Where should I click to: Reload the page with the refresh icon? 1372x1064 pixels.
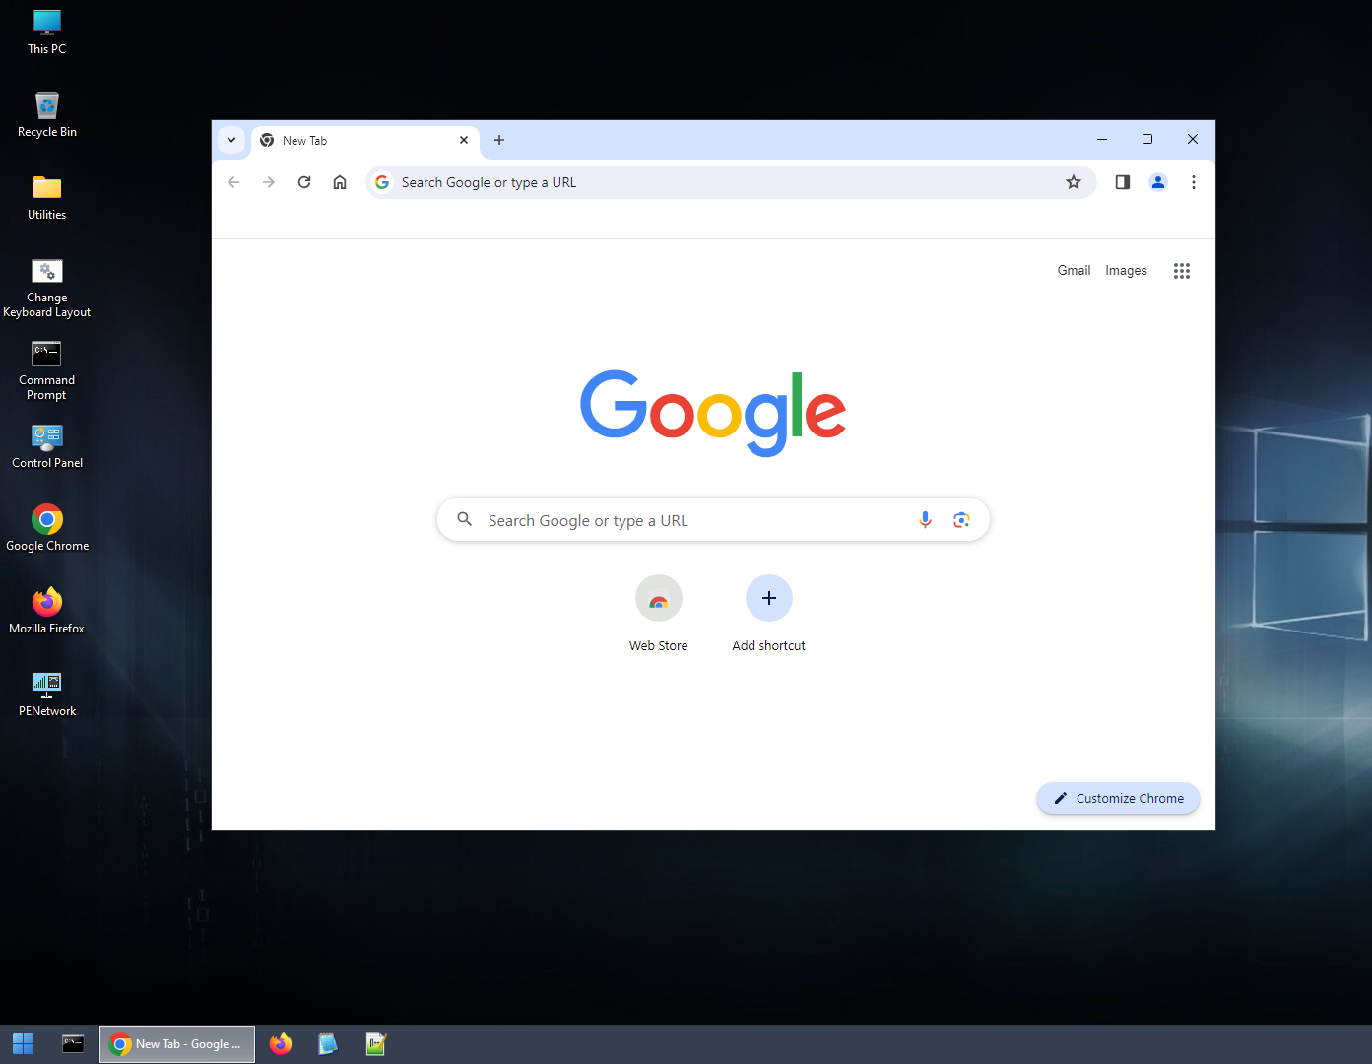pyautogui.click(x=304, y=182)
